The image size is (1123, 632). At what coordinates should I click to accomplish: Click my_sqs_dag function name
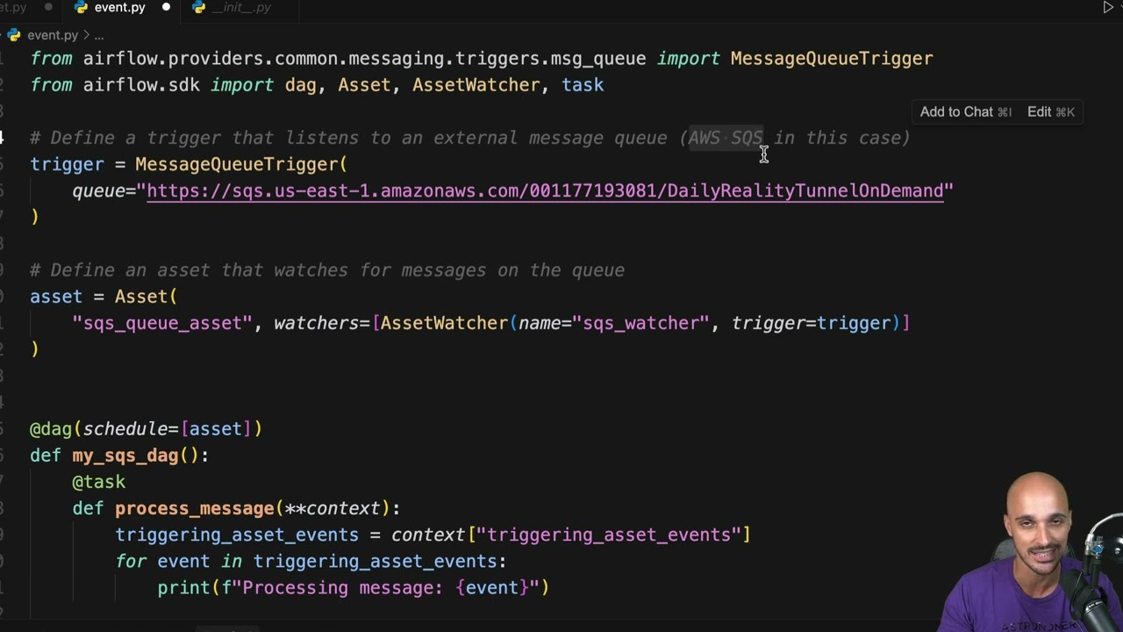[x=125, y=456]
